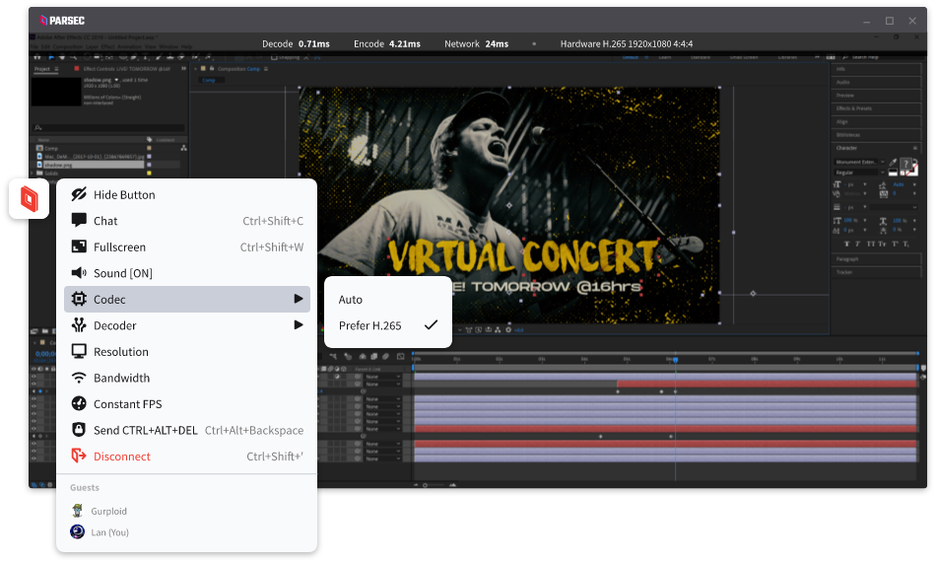Choose Auto codec option
Viewport: 936px width, 563px height.
pos(388,300)
